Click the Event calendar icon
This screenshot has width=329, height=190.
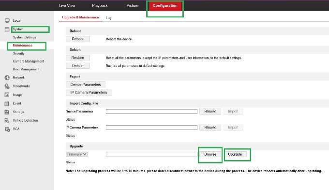[x=7, y=103]
